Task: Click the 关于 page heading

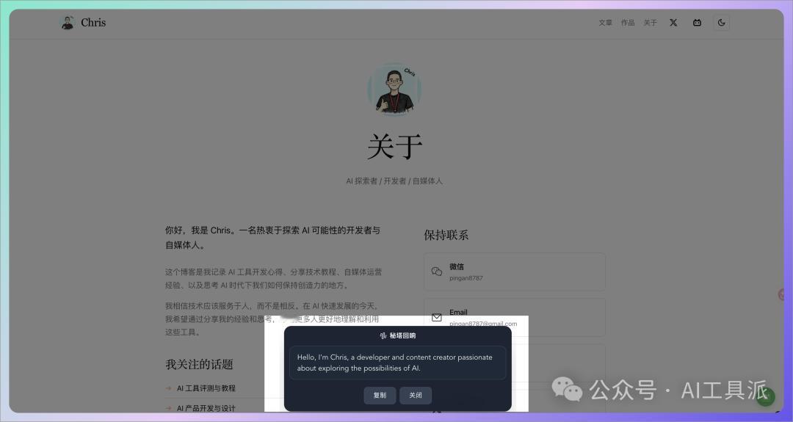Action: [394, 147]
